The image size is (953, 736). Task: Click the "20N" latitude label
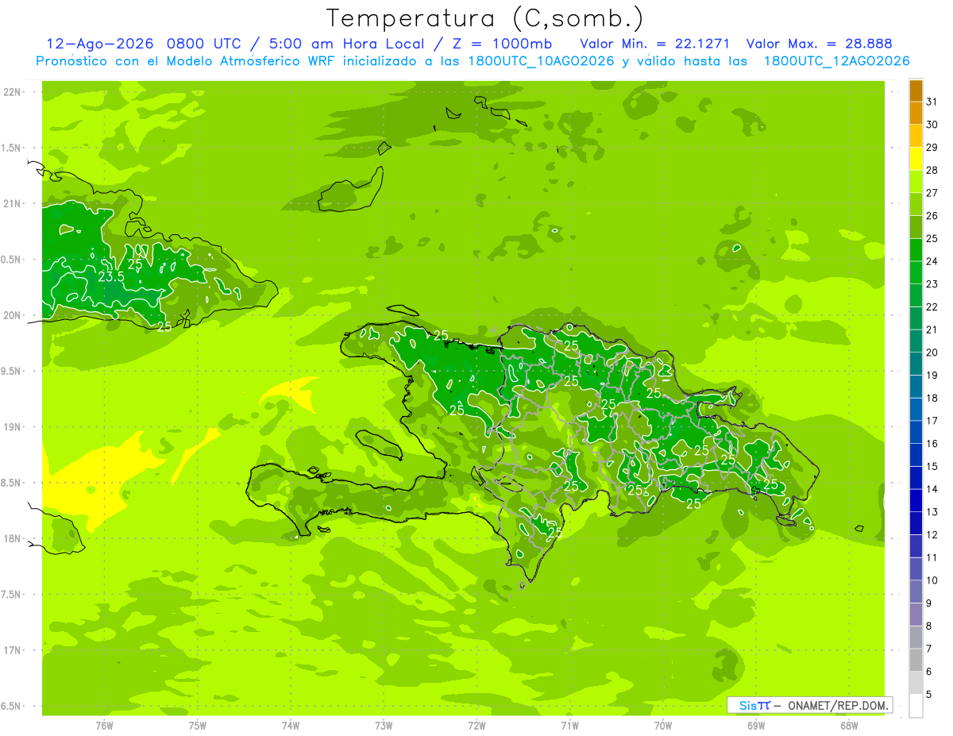11,315
